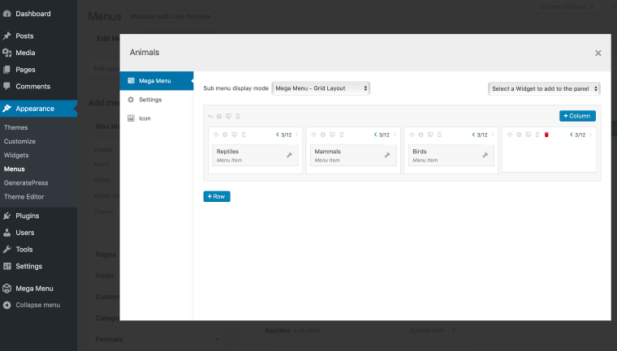Open the wrench settings for Birds item
Image resolution: width=617 pixels, height=351 pixels.
pyautogui.click(x=485, y=156)
